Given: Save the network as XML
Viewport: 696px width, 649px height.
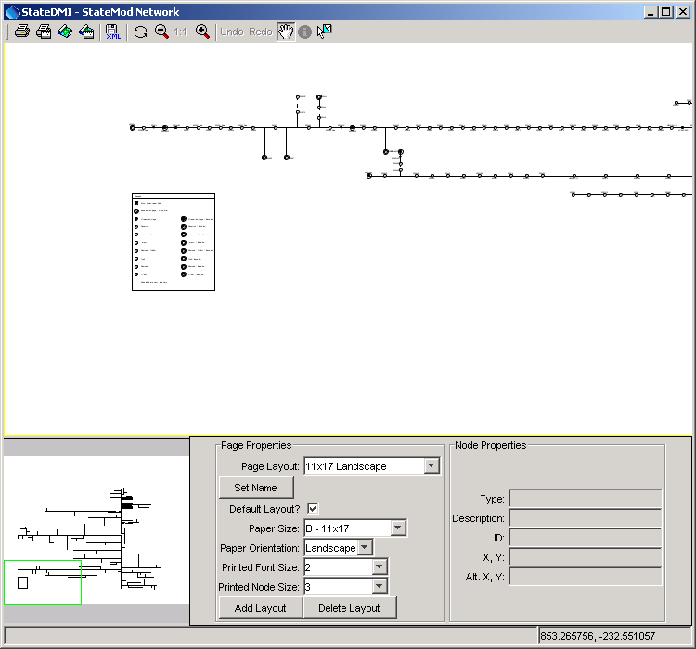Looking at the screenshot, I should click(112, 32).
